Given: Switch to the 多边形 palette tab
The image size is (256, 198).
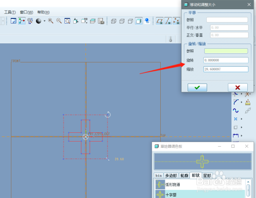Looking at the screenshot, I should tap(171, 175).
